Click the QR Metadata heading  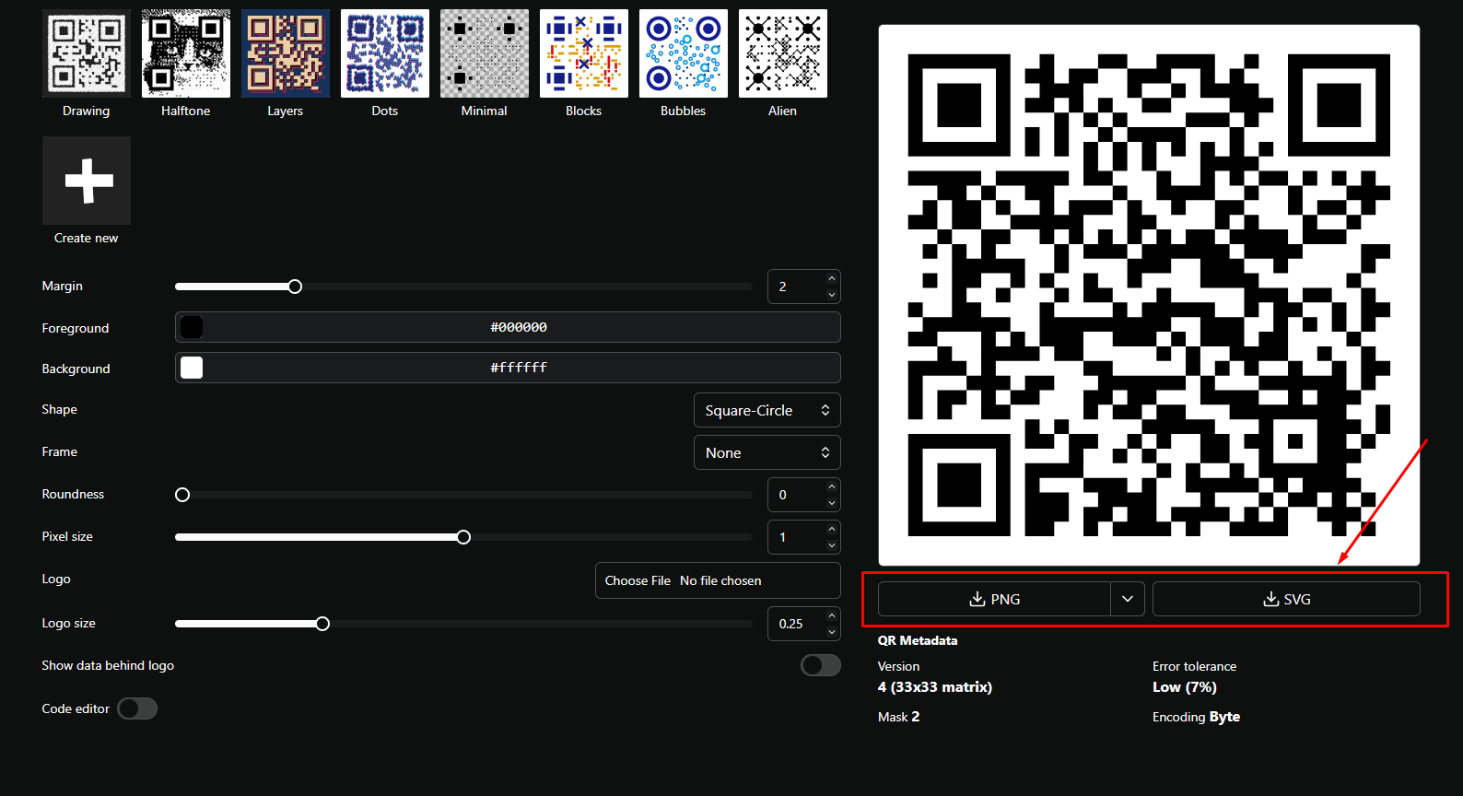pyautogui.click(x=918, y=640)
